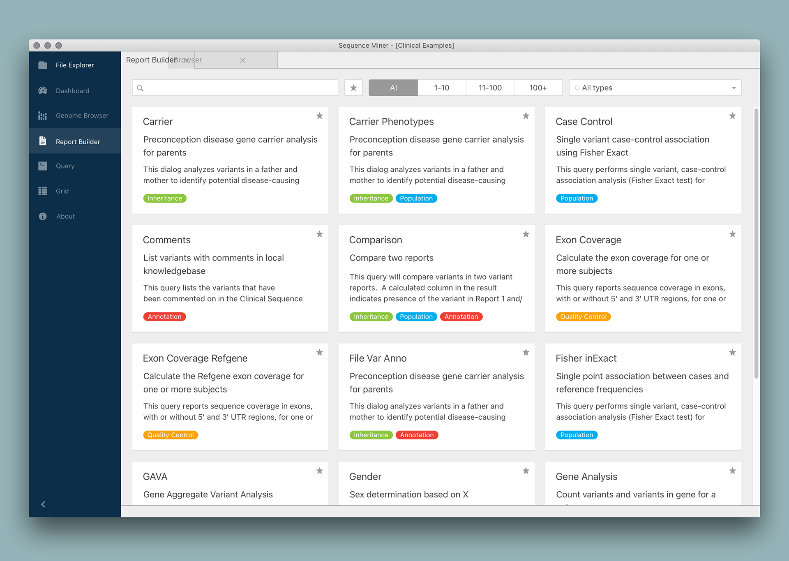Image resolution: width=789 pixels, height=561 pixels.
Task: Click the About info icon
Action: coord(43,216)
